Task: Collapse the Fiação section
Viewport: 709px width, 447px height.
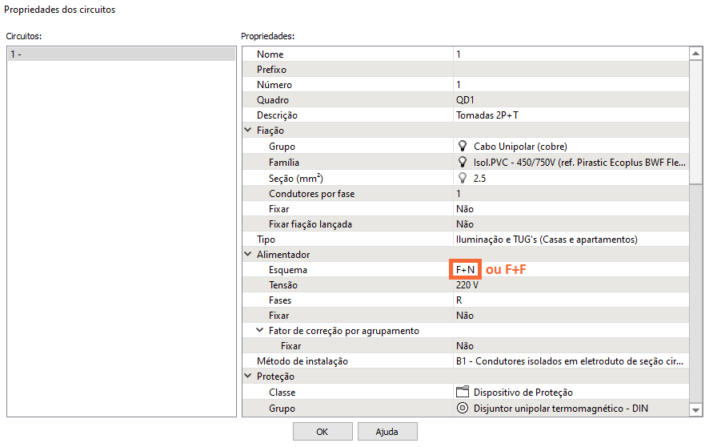Action: 247,131
